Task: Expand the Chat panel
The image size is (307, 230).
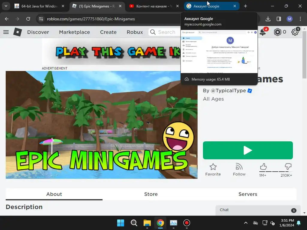Action: pyautogui.click(x=258, y=210)
